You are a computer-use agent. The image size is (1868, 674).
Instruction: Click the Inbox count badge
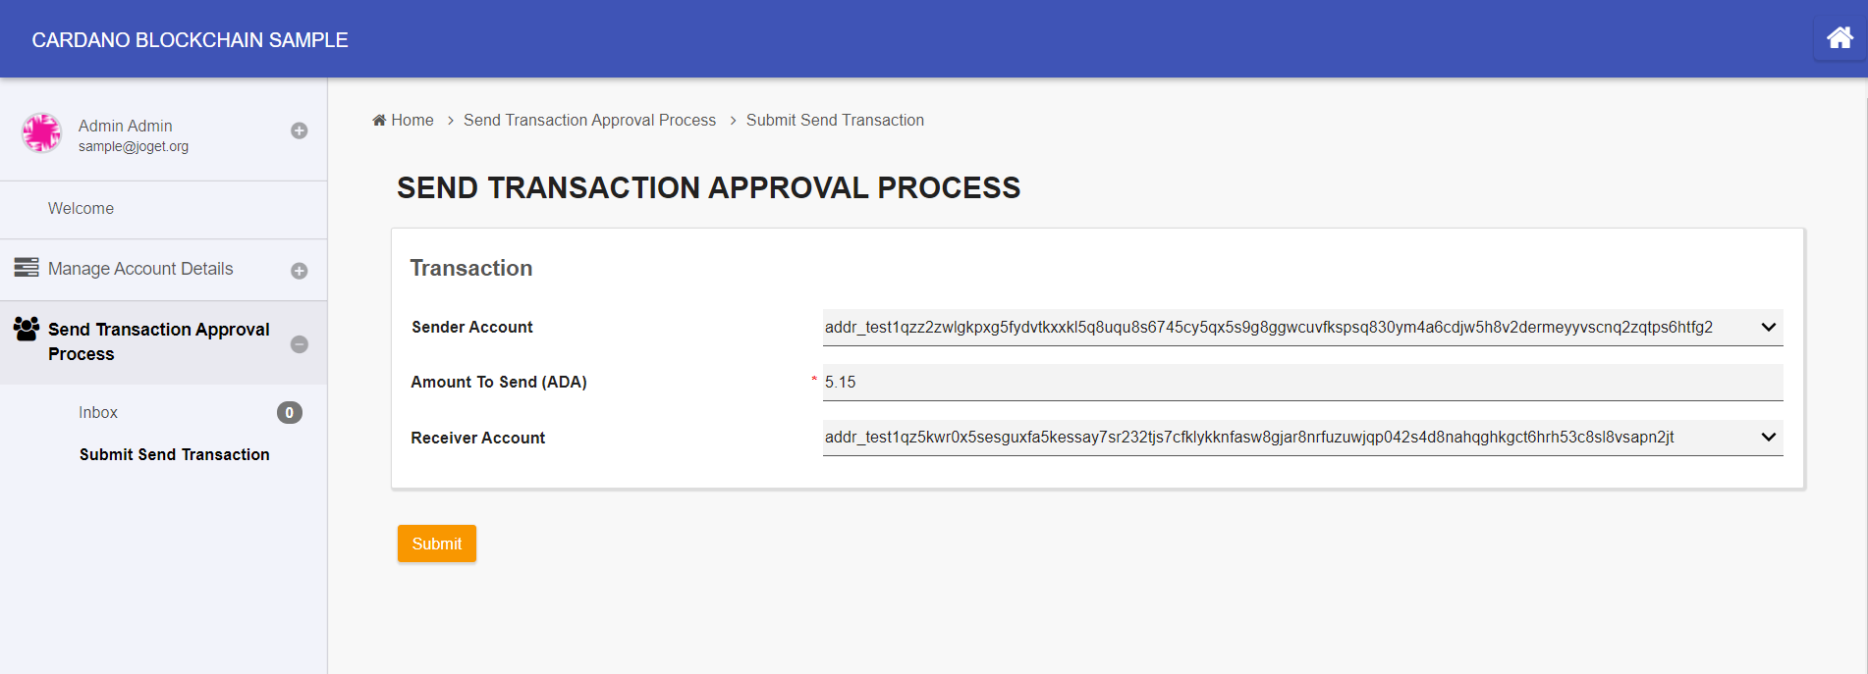[x=289, y=413]
